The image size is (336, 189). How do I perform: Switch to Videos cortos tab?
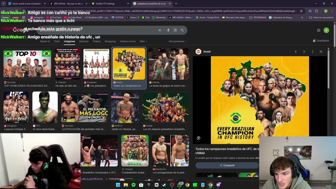[x=128, y=41]
